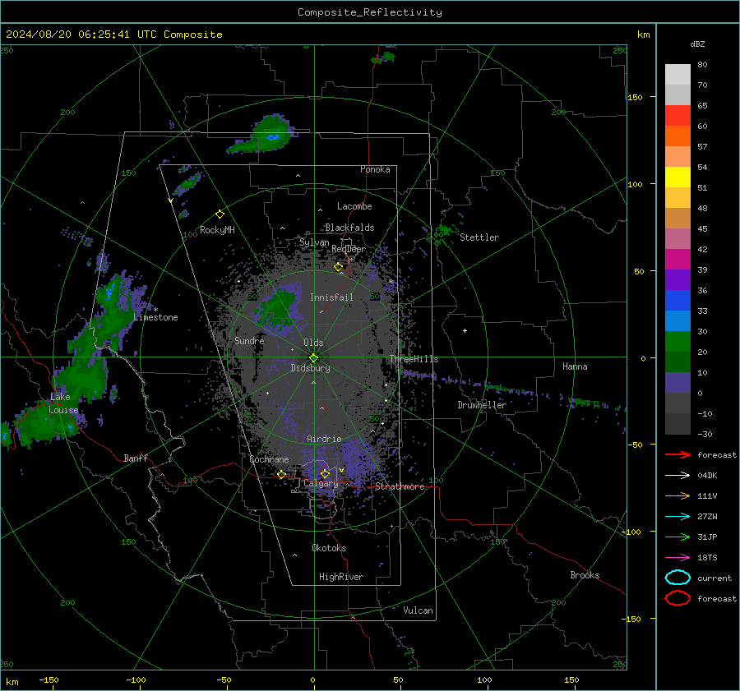The image size is (740, 691).
Task: Select the Cochrane label
Action: pos(269,459)
